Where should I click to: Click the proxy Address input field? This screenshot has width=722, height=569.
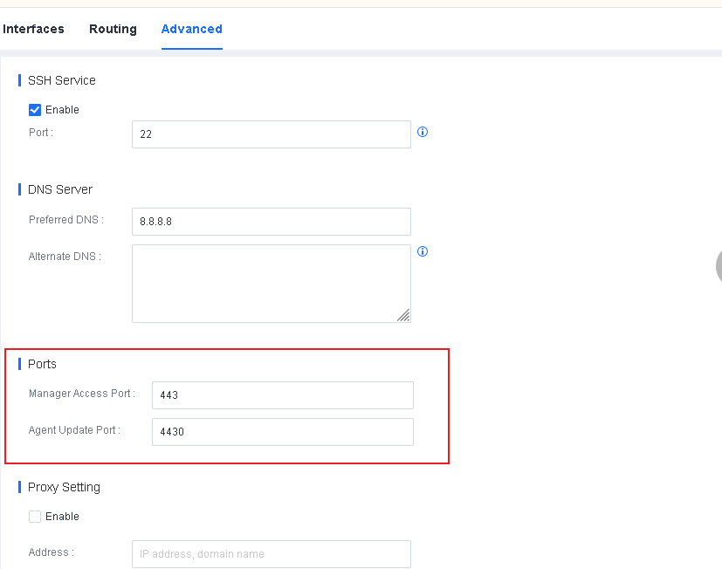coord(271,554)
